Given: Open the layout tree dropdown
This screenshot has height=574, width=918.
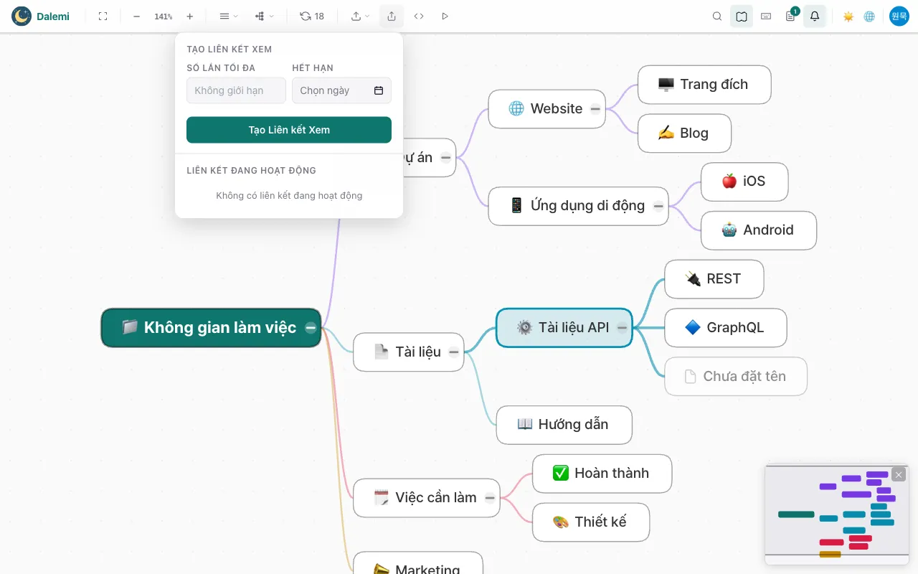Looking at the screenshot, I should click(265, 16).
